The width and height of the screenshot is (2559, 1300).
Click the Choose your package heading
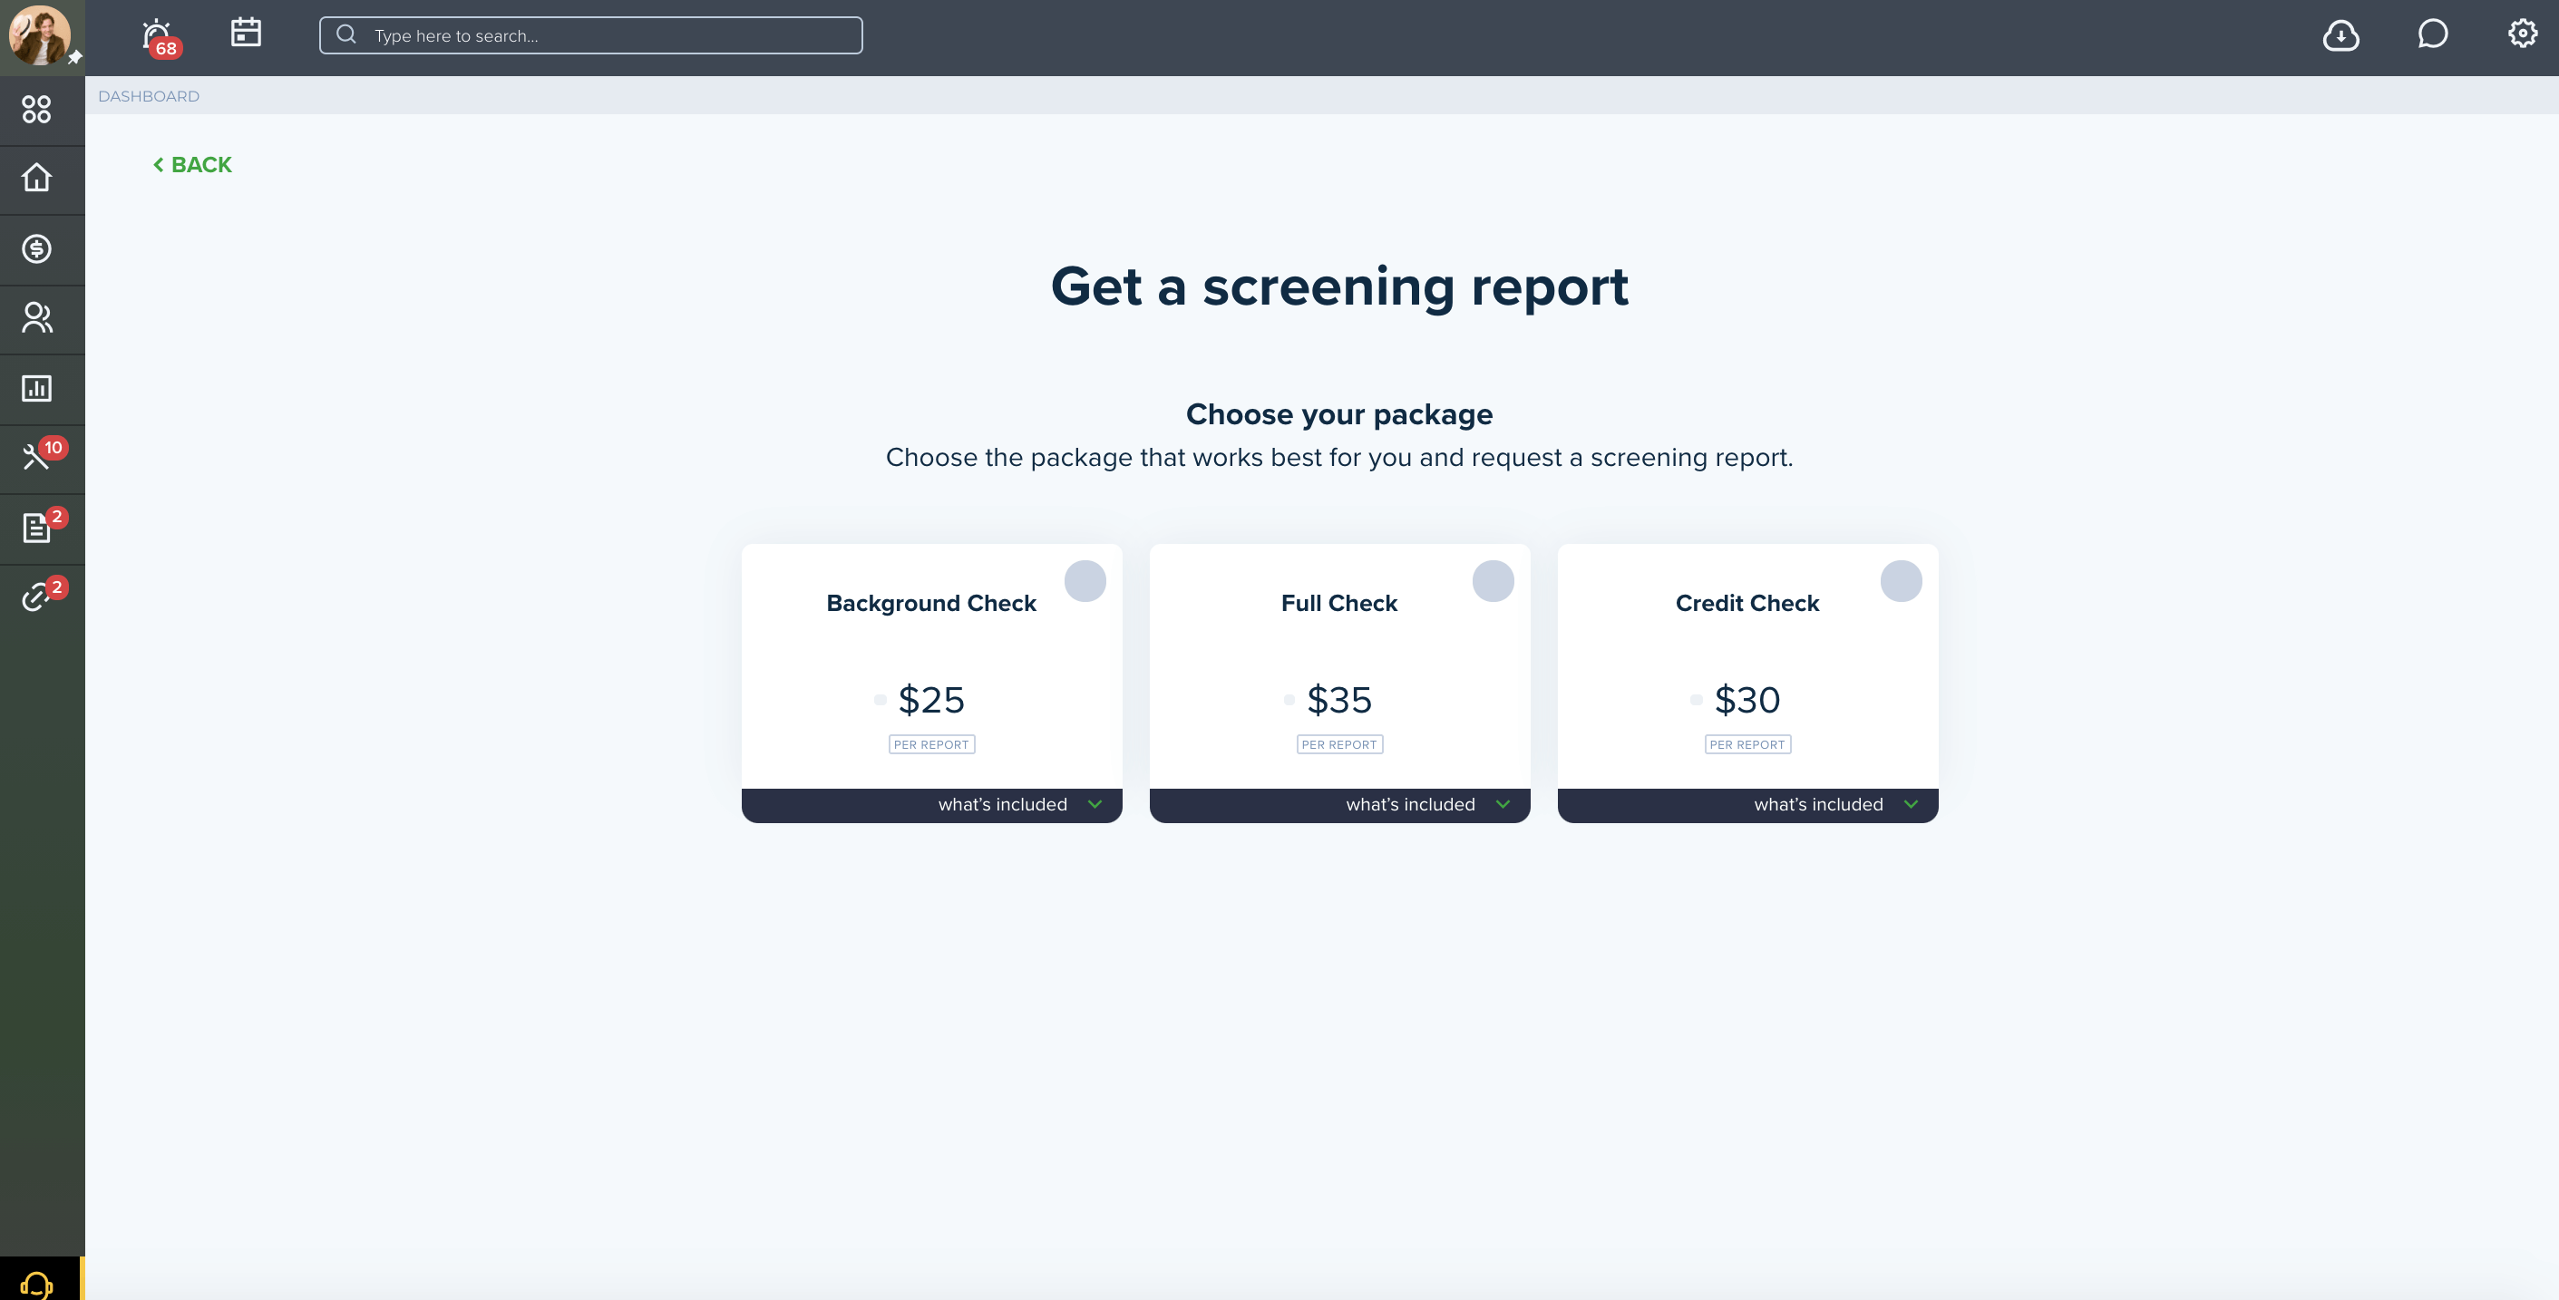coord(1339,414)
